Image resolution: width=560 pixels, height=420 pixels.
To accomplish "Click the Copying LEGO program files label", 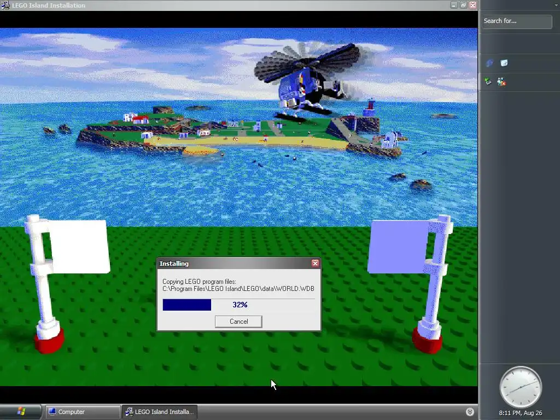I will pos(199,282).
